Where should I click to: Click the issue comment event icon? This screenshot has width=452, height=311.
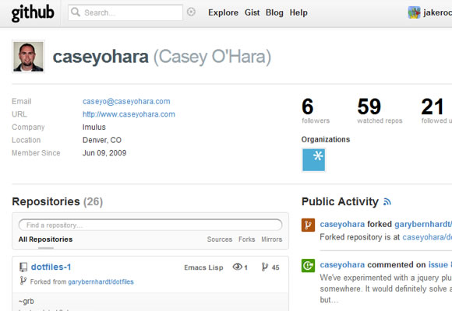coord(308,265)
